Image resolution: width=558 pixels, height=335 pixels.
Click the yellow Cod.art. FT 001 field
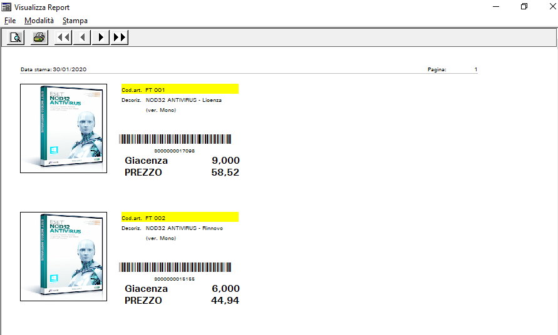click(x=180, y=89)
